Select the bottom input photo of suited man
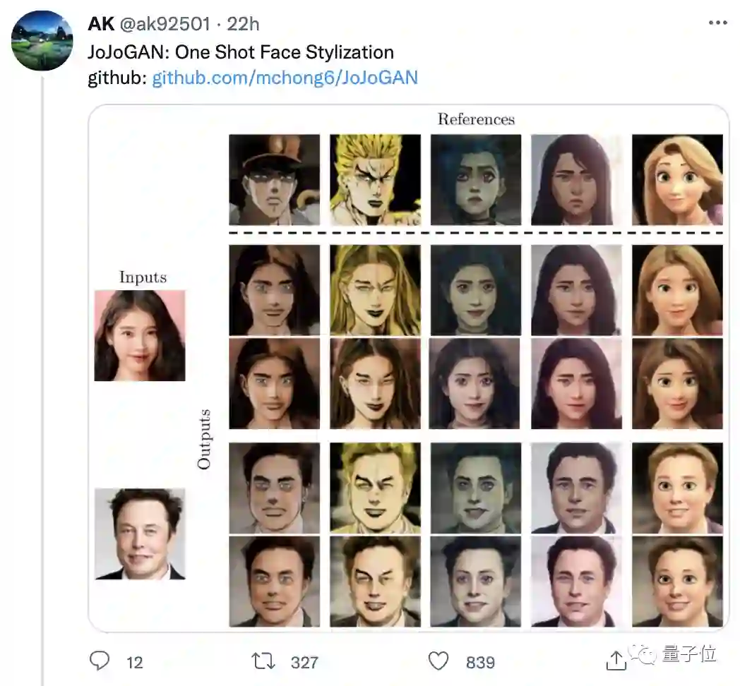The width and height of the screenshot is (740, 686). 140,534
